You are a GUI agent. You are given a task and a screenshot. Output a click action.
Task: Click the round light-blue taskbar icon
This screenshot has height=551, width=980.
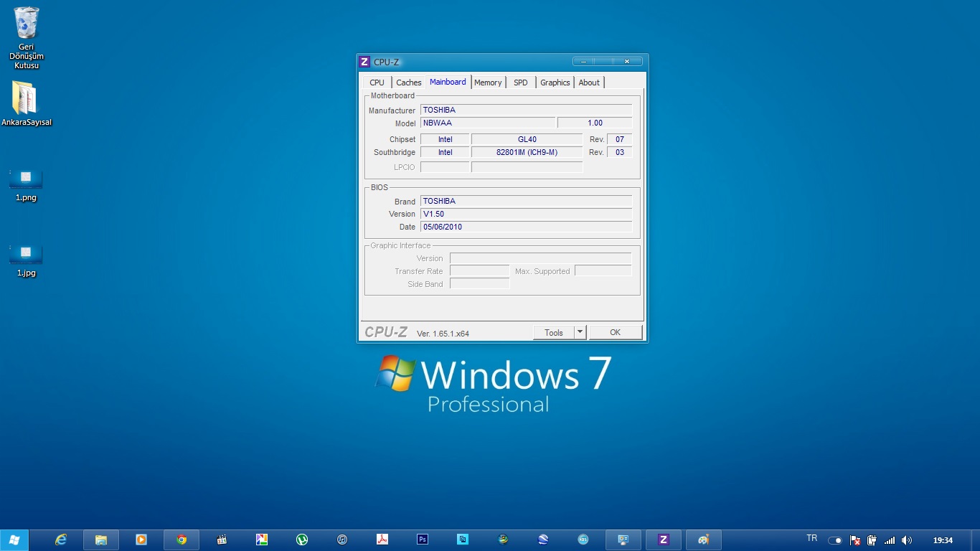click(583, 540)
